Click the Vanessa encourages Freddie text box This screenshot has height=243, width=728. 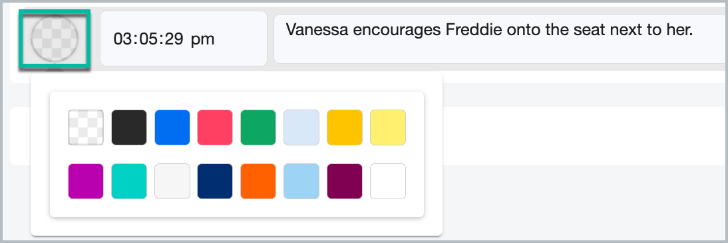tap(500, 39)
